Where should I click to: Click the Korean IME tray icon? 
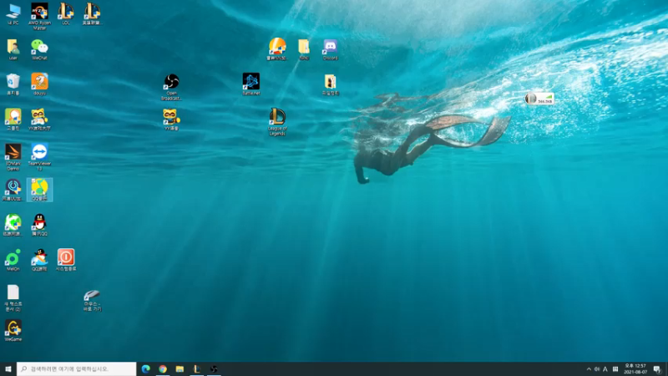(615, 369)
